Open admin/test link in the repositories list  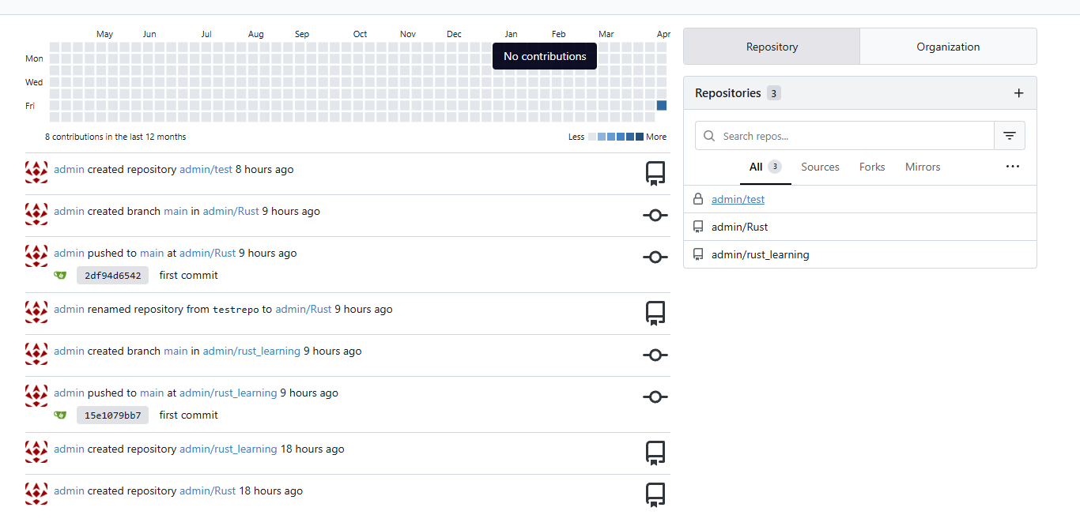coord(738,199)
